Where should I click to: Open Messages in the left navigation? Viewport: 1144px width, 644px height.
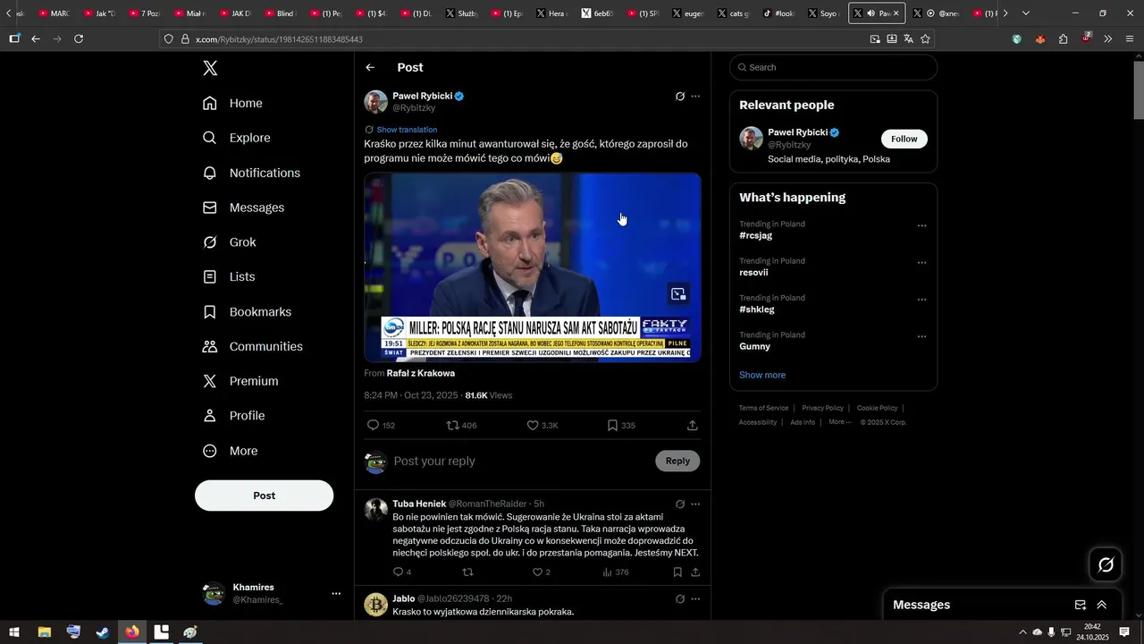click(x=244, y=208)
